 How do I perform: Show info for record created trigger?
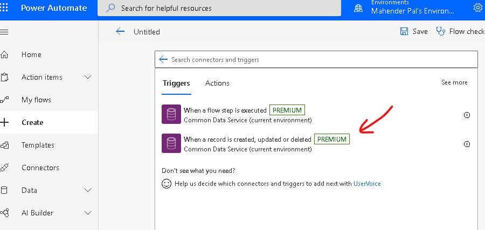467,144
